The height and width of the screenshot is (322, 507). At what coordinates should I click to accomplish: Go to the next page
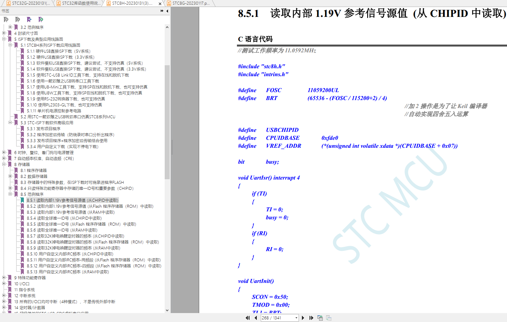303,318
